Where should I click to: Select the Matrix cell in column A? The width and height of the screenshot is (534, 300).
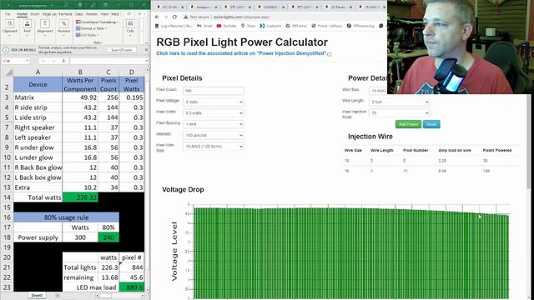(38, 97)
